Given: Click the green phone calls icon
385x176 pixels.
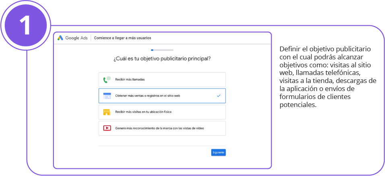Looking at the screenshot, I should tap(107, 79).
